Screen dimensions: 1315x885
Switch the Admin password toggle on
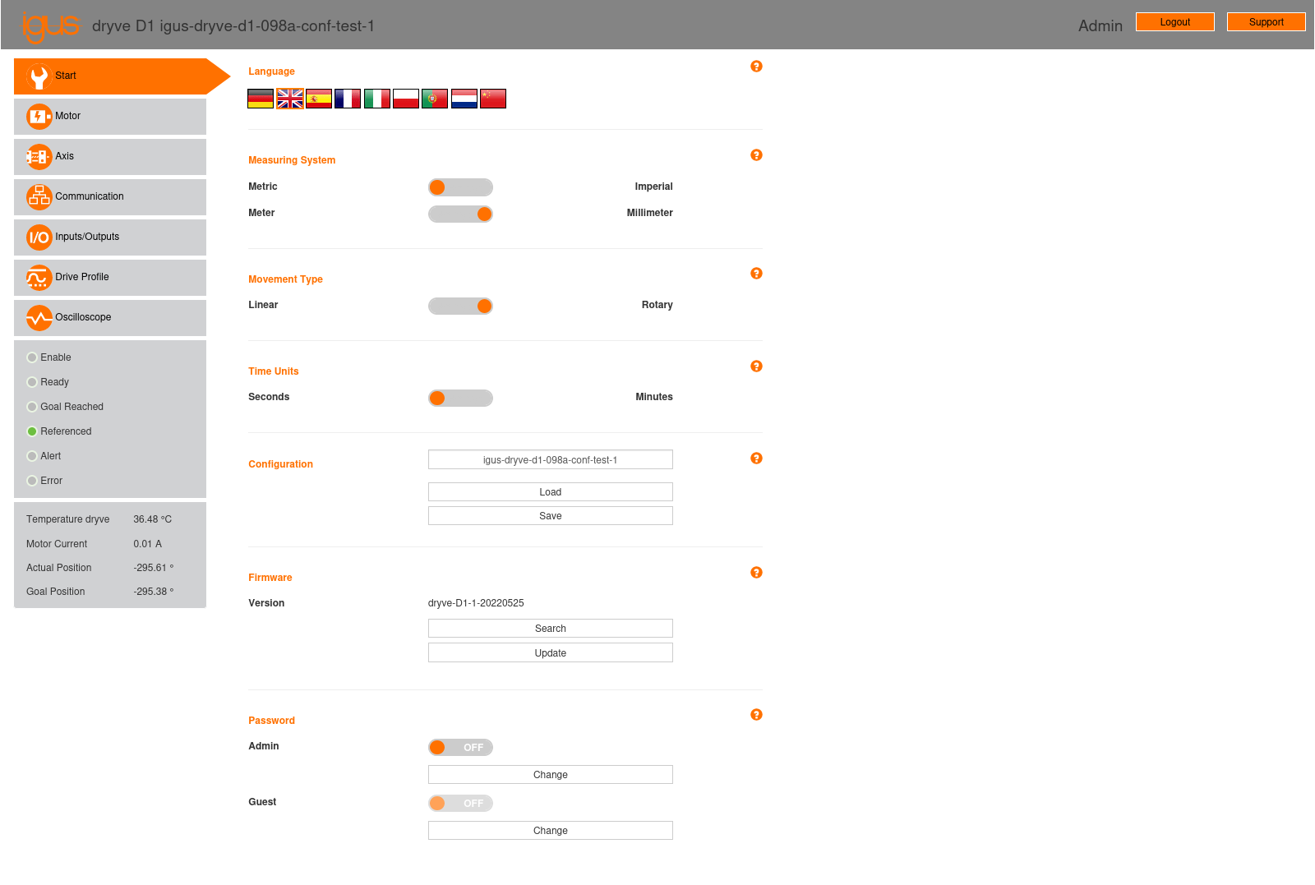click(460, 747)
